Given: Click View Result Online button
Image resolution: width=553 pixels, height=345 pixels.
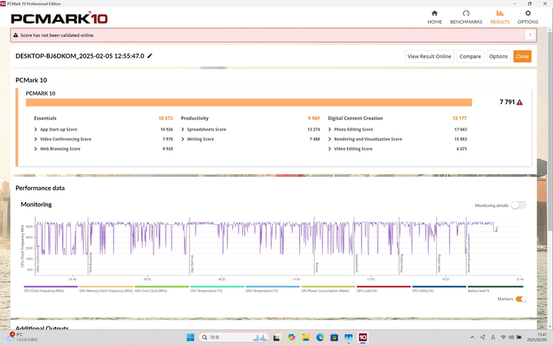Looking at the screenshot, I should pos(429,57).
